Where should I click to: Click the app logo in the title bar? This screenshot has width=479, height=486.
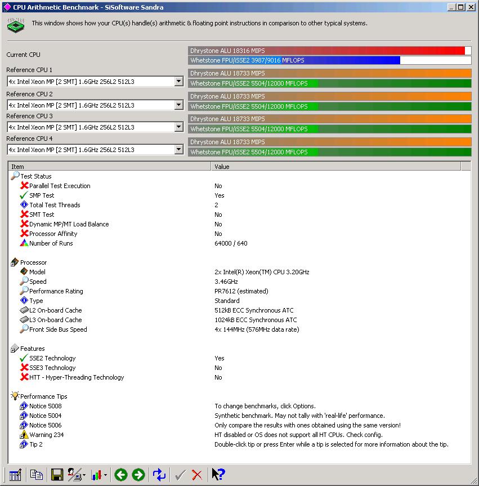pyautogui.click(x=7, y=7)
